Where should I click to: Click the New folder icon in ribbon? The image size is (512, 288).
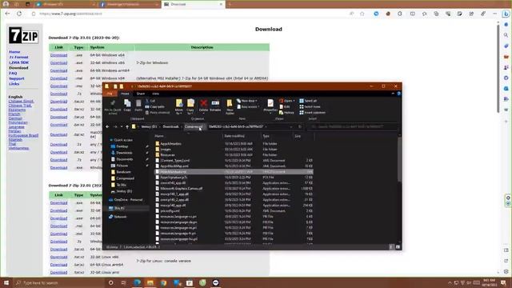click(230, 106)
